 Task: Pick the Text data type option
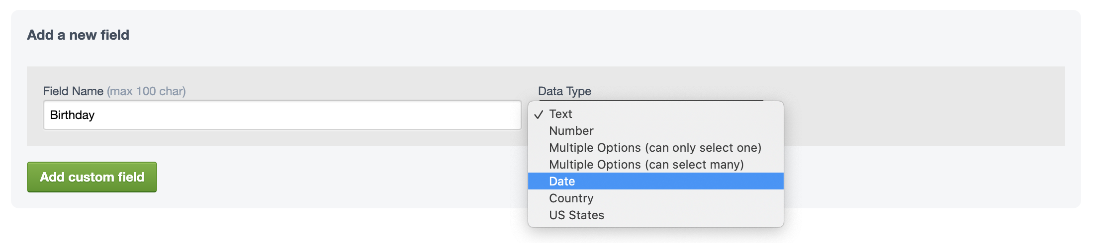coord(560,114)
